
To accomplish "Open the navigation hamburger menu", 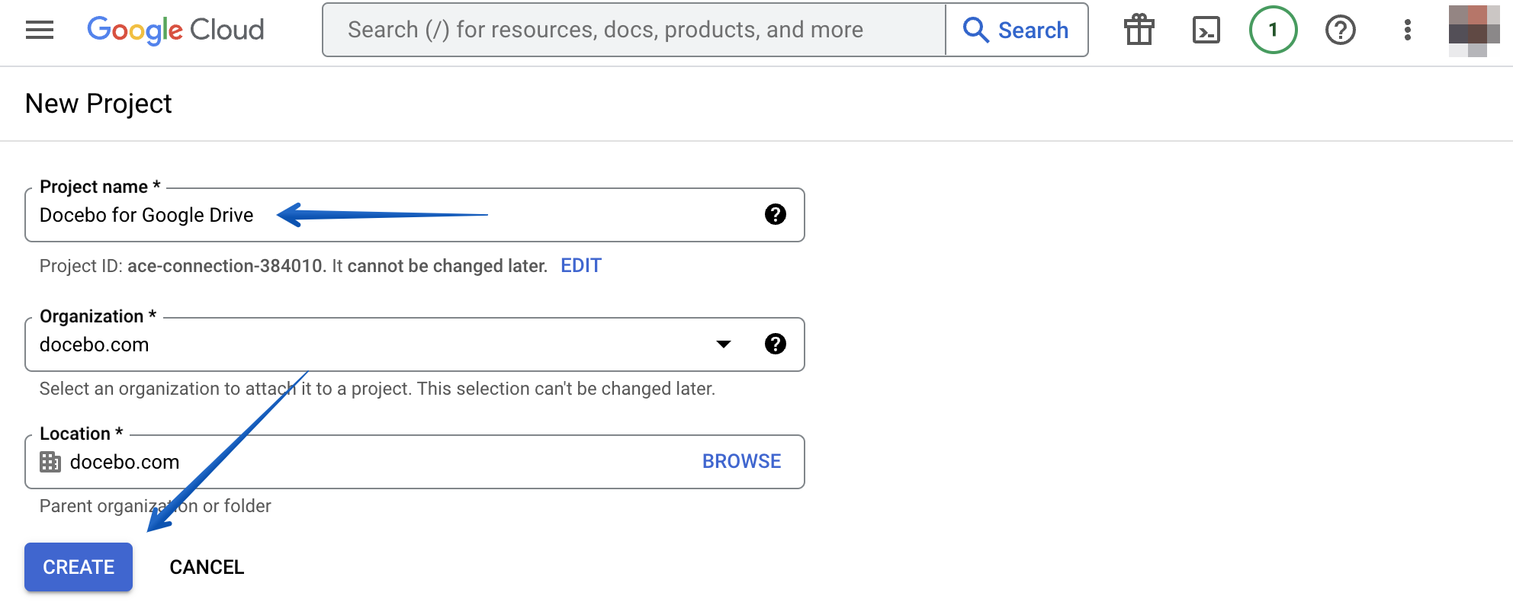I will point(38,30).
